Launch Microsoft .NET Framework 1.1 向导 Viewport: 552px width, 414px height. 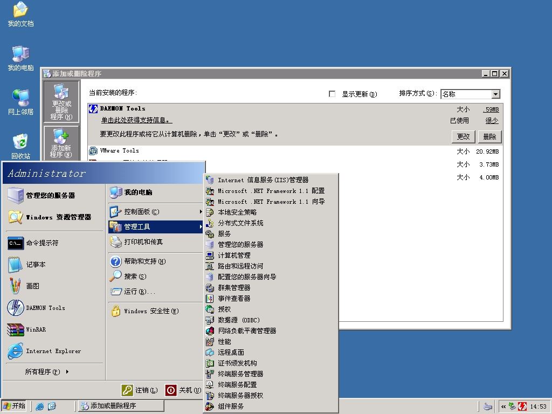[x=271, y=202]
